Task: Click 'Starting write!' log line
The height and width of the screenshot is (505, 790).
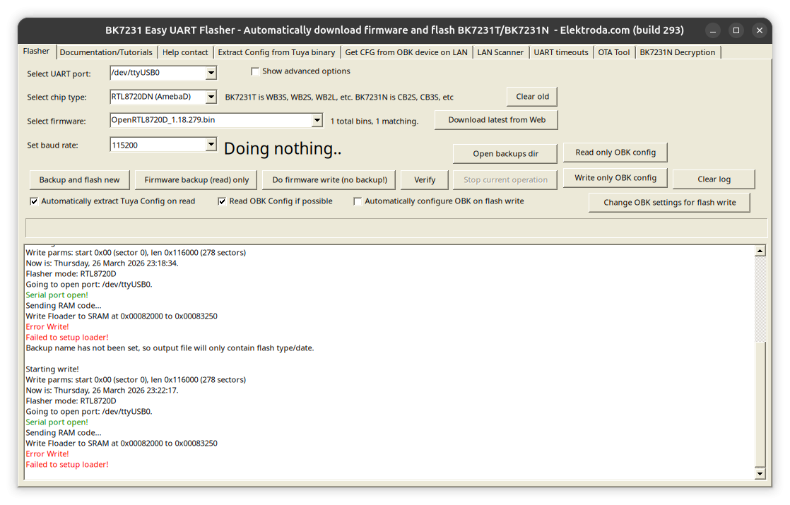Action: tap(52, 369)
